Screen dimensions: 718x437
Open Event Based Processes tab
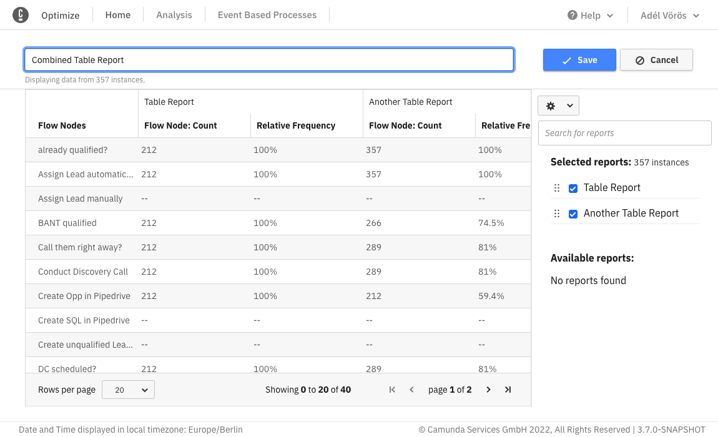coord(267,15)
